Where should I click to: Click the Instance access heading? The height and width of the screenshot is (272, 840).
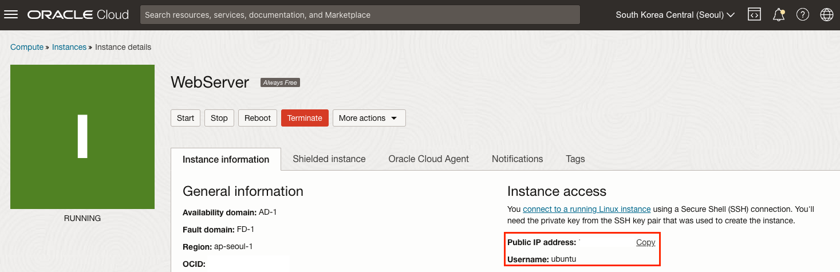pyautogui.click(x=557, y=191)
